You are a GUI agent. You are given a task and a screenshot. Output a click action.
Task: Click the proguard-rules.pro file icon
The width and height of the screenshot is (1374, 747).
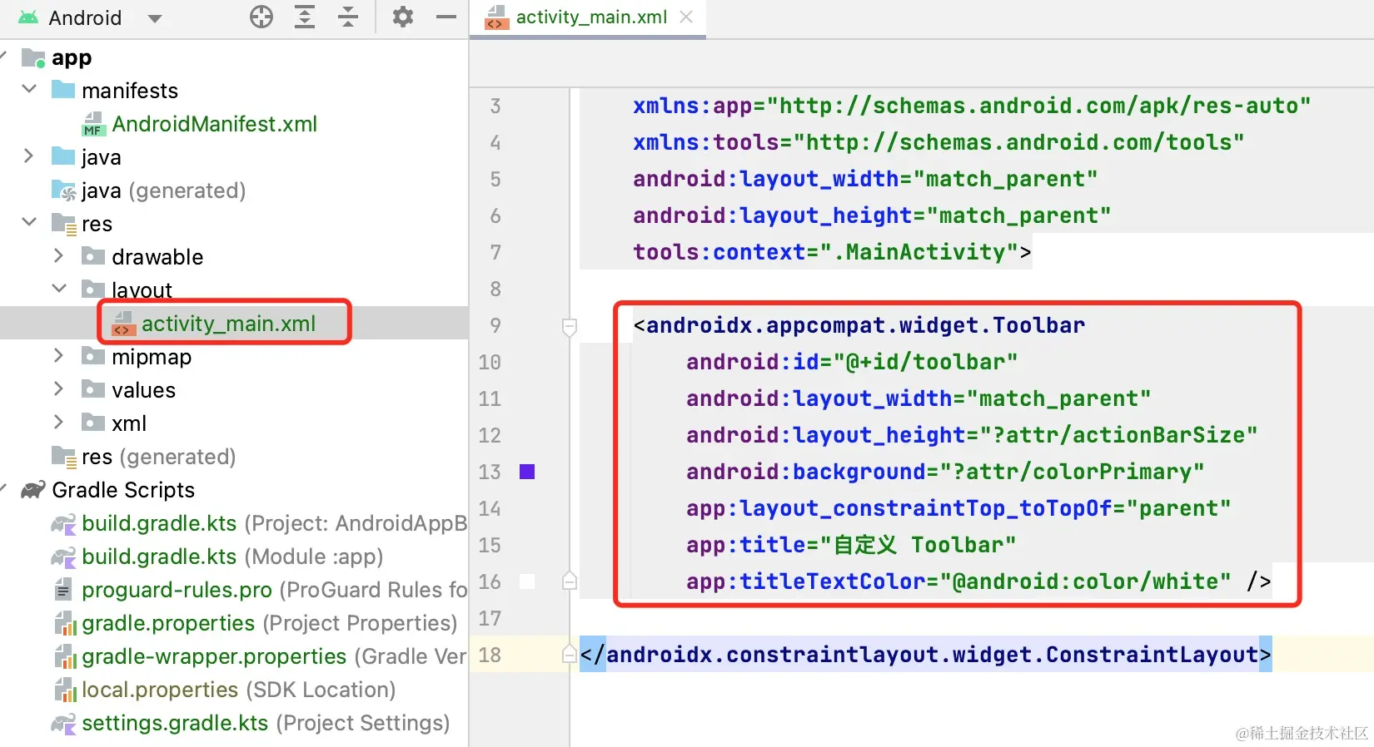click(x=62, y=590)
